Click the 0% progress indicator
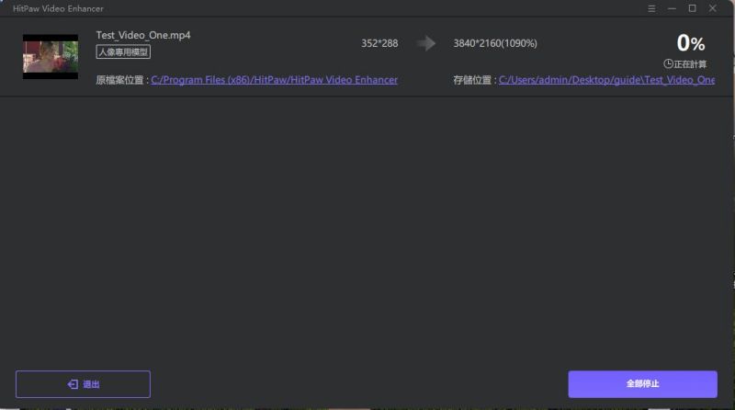 691,43
